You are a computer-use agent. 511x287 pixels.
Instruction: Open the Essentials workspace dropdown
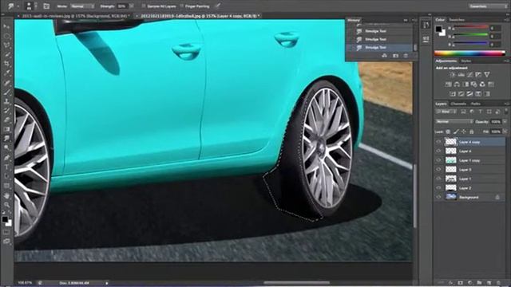[488, 6]
